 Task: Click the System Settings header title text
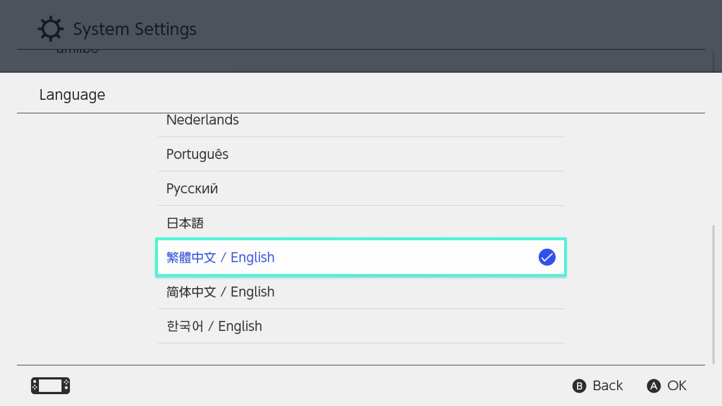click(135, 29)
